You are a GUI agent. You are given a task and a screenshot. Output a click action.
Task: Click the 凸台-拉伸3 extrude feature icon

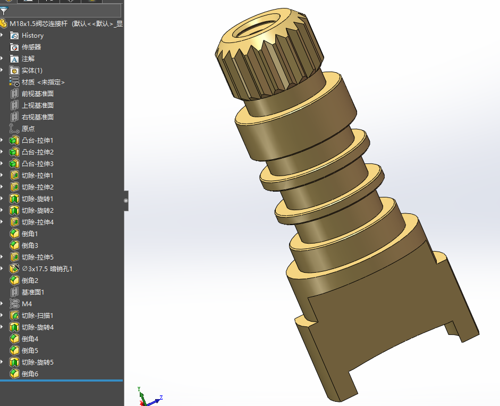(x=14, y=163)
